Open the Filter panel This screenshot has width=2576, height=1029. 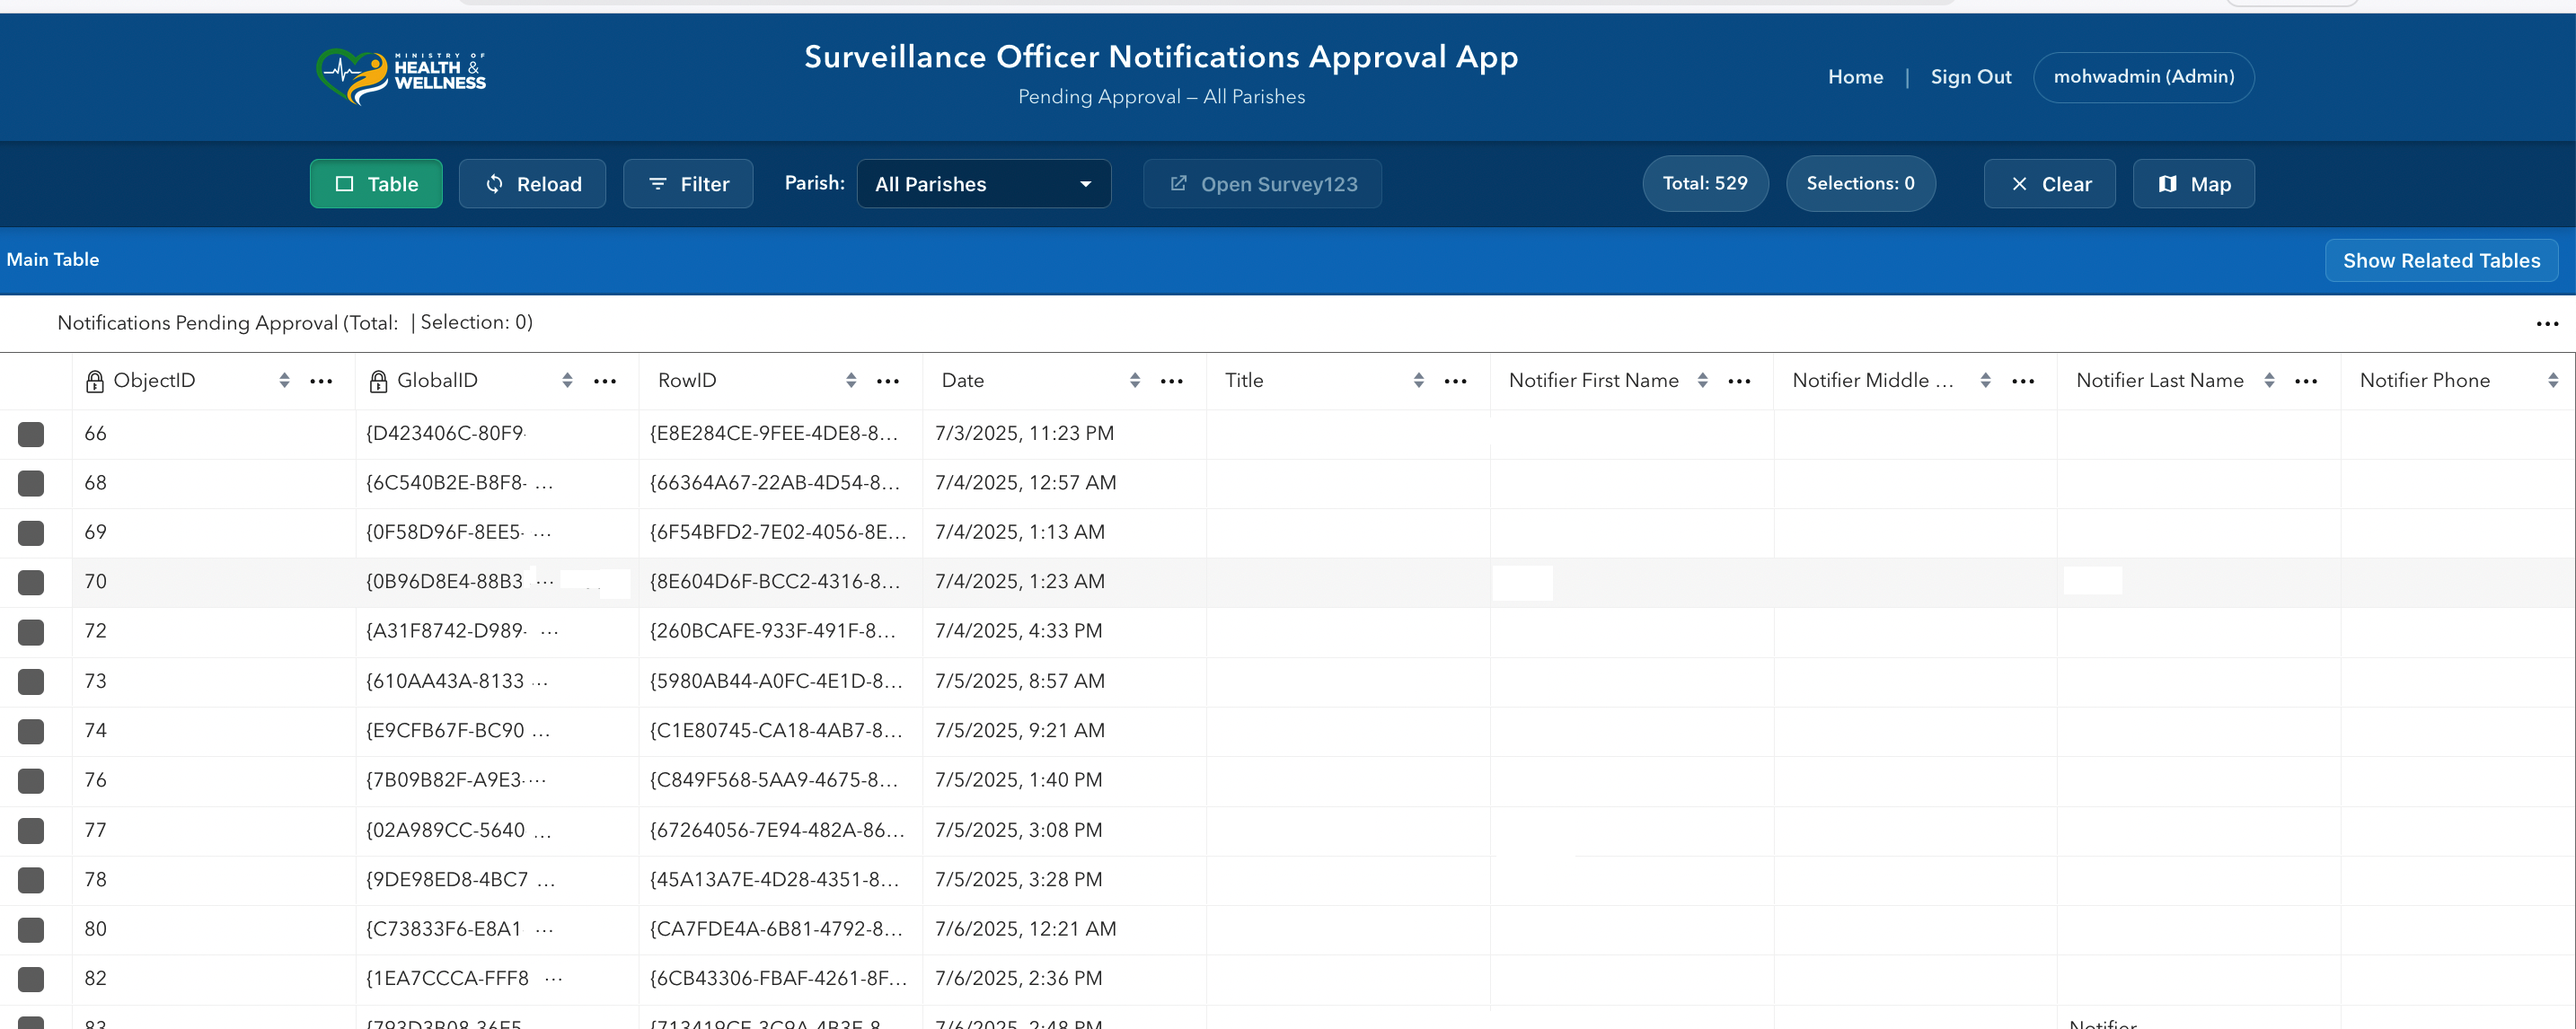pyautogui.click(x=657, y=183)
